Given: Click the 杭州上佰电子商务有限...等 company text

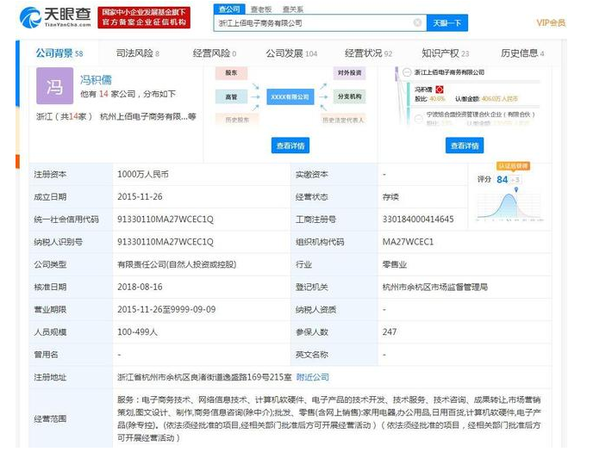Looking at the screenshot, I should pyautogui.click(x=148, y=116).
